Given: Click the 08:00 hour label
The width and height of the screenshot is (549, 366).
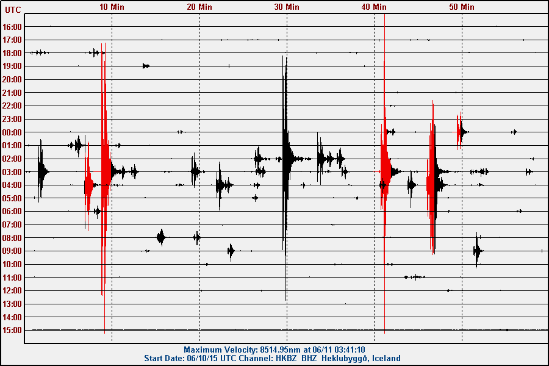Looking at the screenshot, I should point(12,238).
